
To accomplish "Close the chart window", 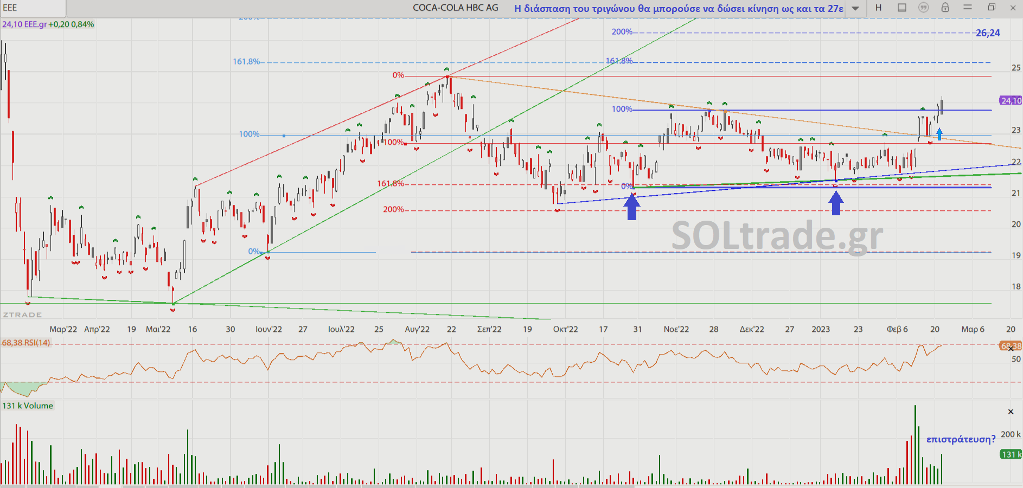I will 1013,8.
